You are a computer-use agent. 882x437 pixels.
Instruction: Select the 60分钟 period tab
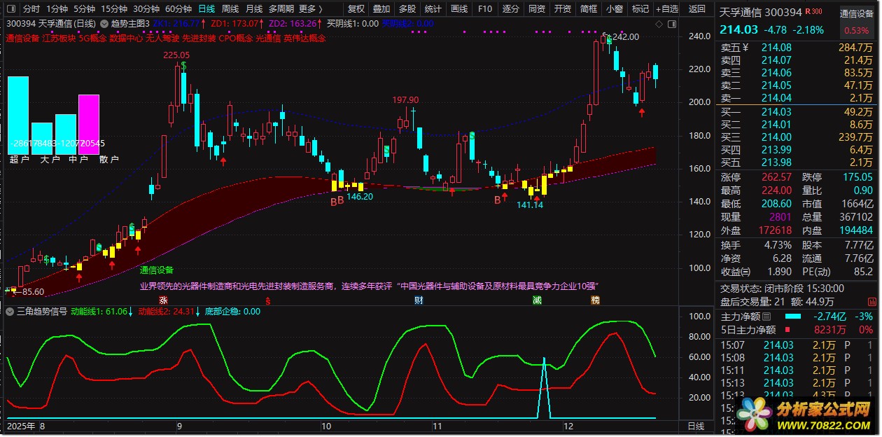[x=178, y=9]
